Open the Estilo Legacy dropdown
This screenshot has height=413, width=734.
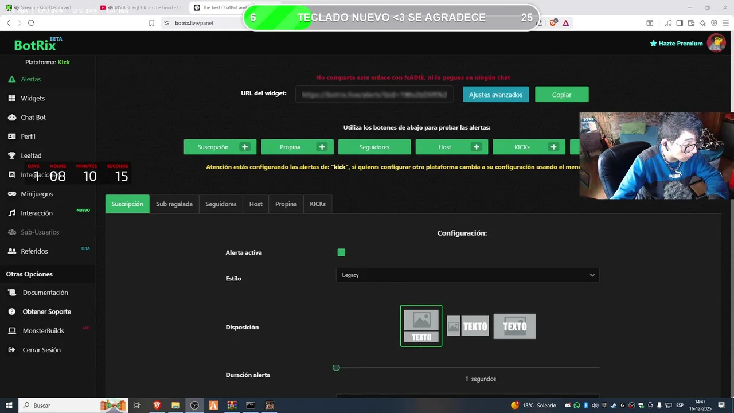[x=467, y=275]
